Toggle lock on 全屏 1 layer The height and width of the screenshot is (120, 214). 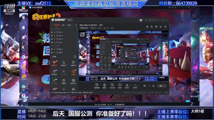[x=55, y=53]
